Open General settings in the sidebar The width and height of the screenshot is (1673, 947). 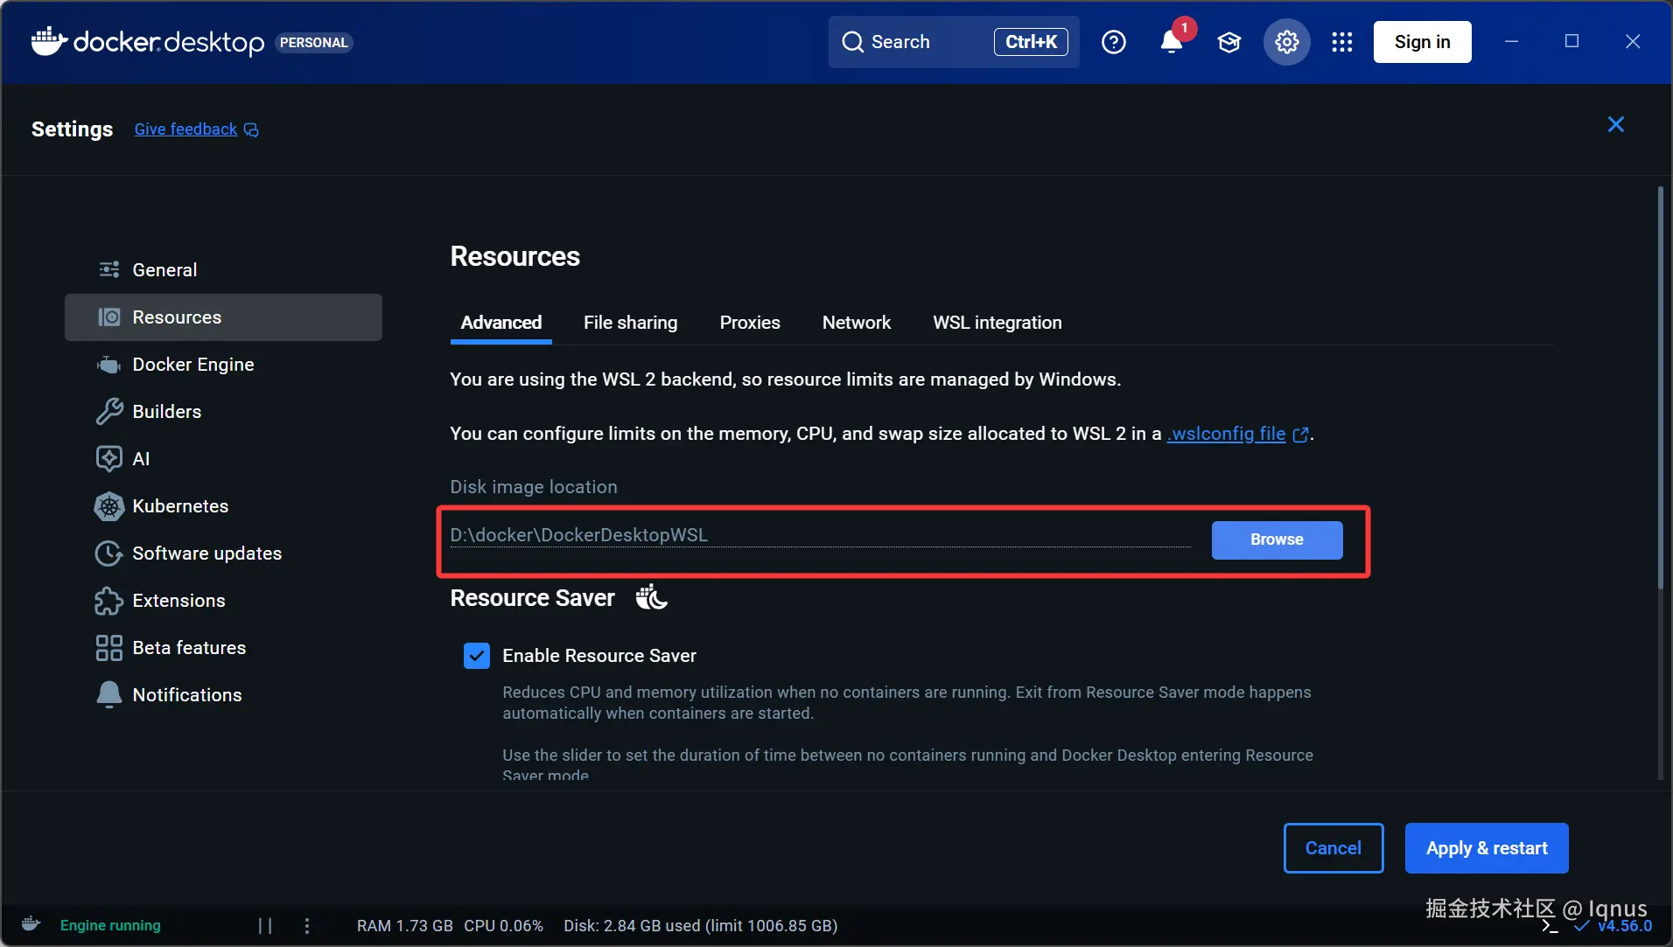click(223, 270)
